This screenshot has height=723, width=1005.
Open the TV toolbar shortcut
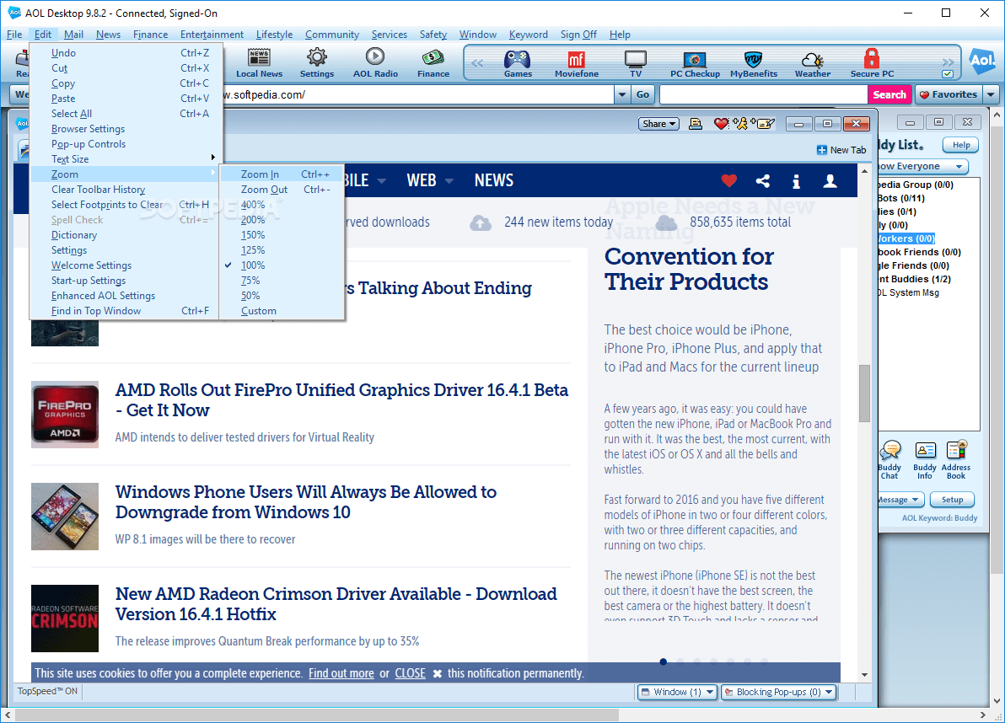(x=635, y=63)
